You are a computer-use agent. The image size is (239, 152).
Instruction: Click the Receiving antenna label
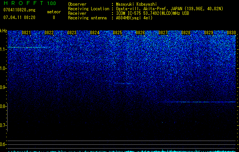pyautogui.click(x=87, y=18)
